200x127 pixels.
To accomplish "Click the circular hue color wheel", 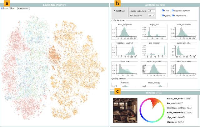I will (x=151, y=110).
